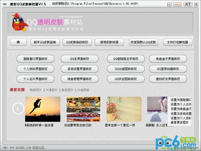Click 个人名片界面修改 button

point(36,79)
